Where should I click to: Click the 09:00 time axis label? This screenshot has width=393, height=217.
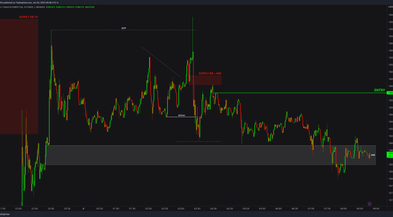376,208
